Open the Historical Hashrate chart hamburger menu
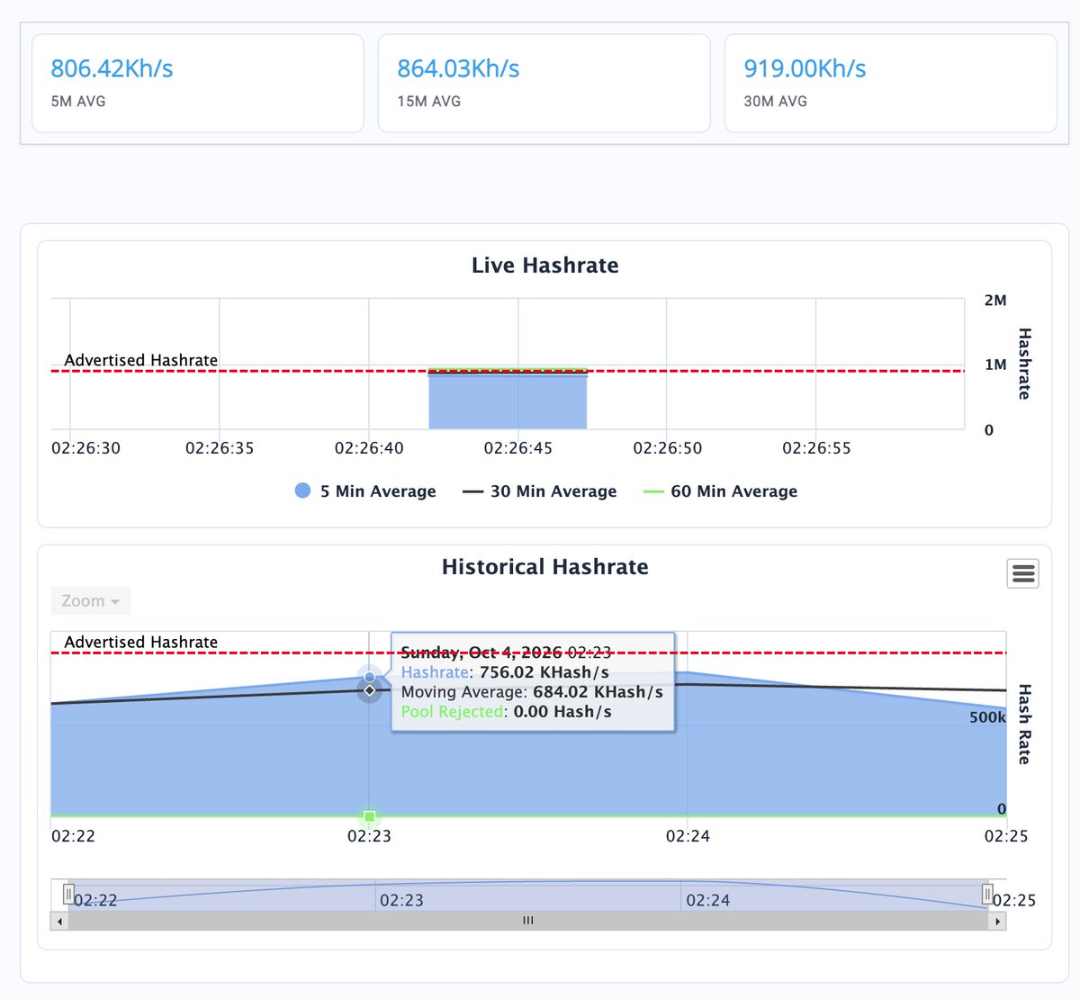 1022,573
